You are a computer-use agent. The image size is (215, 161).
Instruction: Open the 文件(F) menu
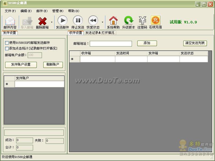tap(10, 11)
